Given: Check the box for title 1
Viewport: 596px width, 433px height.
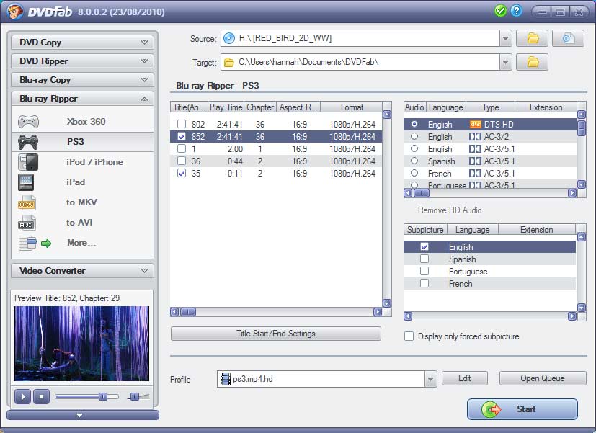Looking at the screenshot, I should click(182, 148).
